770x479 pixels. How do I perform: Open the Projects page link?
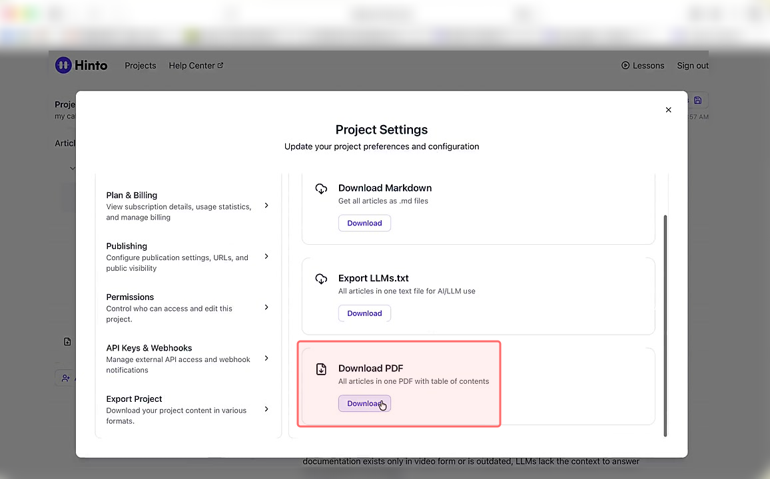(141, 65)
